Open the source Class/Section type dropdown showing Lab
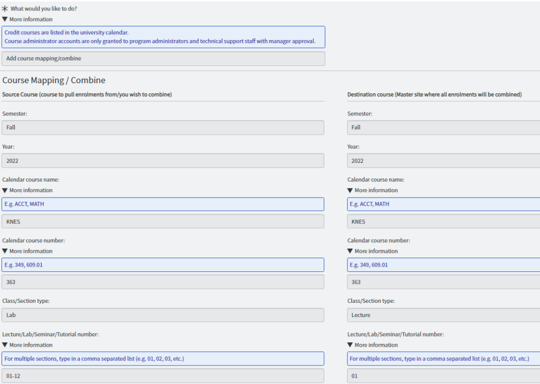The width and height of the screenshot is (540, 384). pyautogui.click(x=163, y=315)
